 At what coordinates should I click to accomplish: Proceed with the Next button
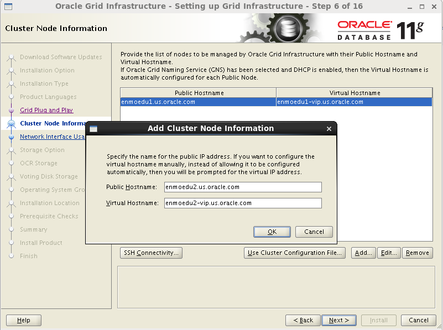coord(339,320)
